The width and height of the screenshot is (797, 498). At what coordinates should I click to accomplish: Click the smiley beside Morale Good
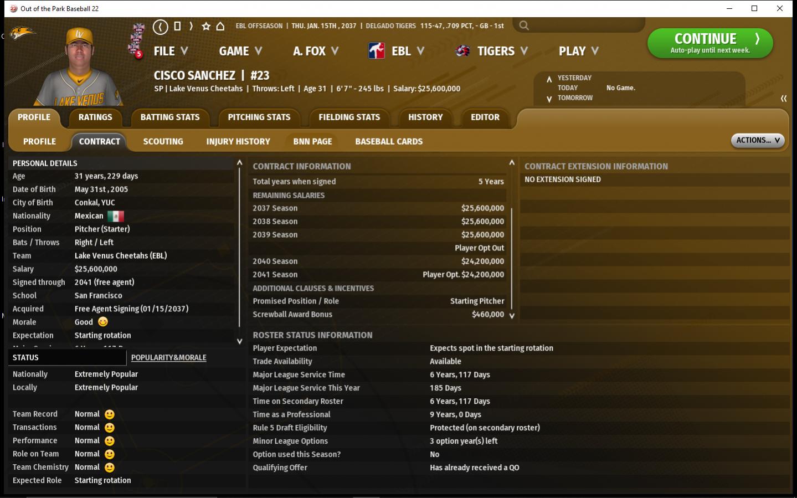coord(103,322)
